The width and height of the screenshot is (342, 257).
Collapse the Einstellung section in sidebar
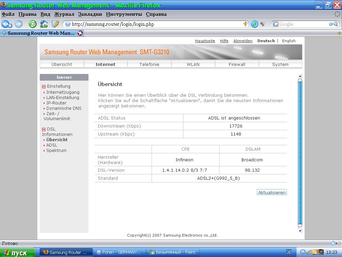click(44, 86)
